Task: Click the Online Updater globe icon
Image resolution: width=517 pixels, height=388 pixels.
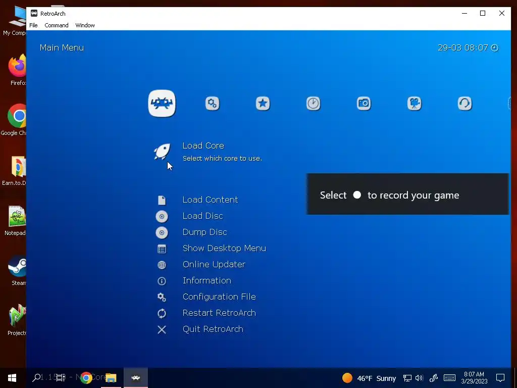Action: [x=162, y=265]
